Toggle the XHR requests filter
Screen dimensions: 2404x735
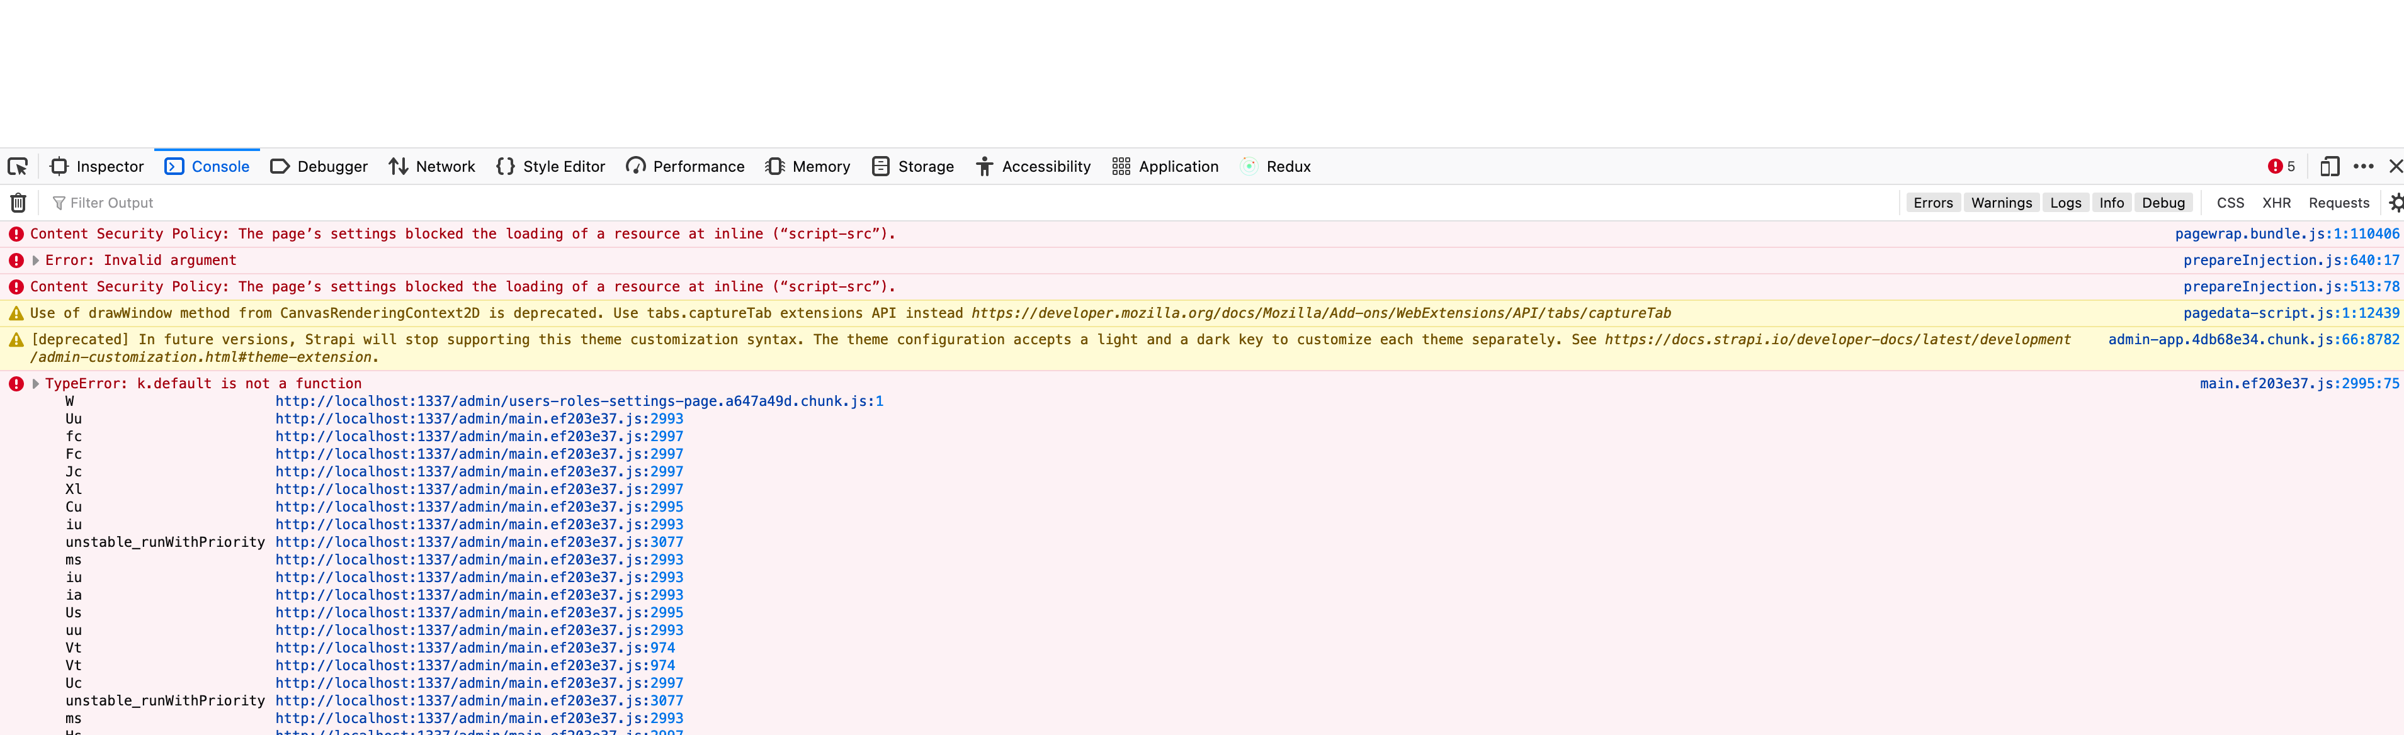[x=2277, y=203]
